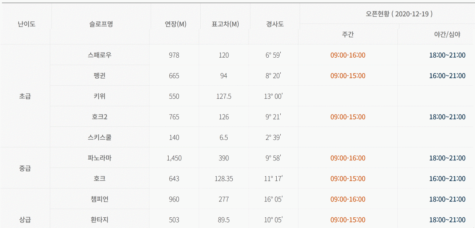Select the 중급 difficulty cell

click(25, 168)
